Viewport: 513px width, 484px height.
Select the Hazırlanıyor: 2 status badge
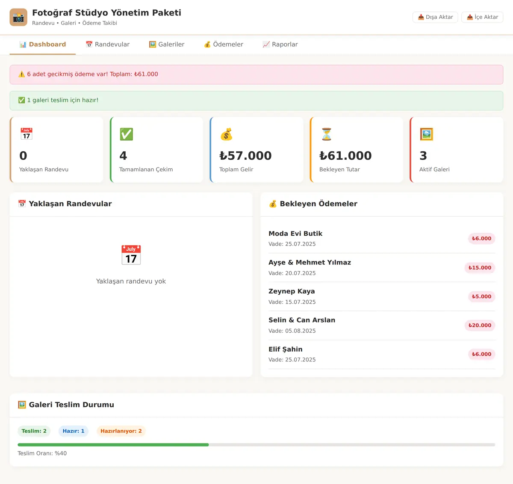[121, 431]
